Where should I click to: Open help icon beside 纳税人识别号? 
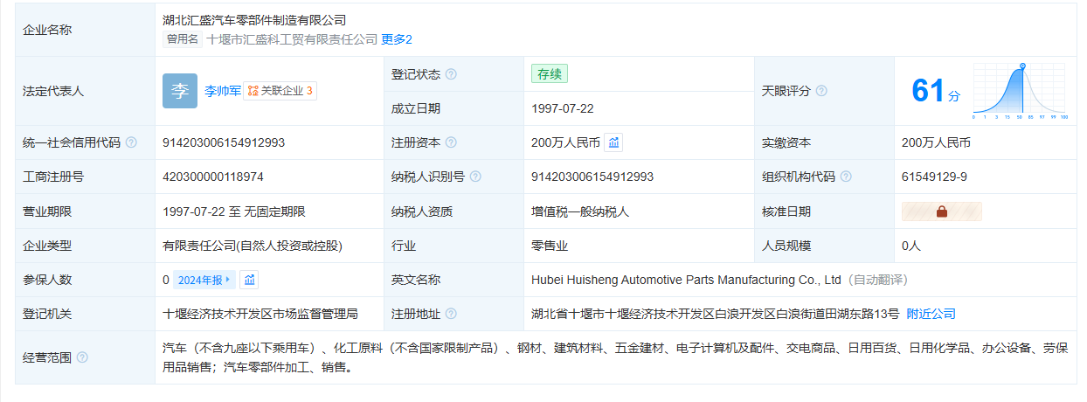[x=475, y=177]
